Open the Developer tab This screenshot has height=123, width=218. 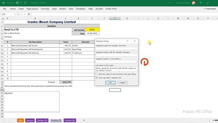[x=81, y=9]
